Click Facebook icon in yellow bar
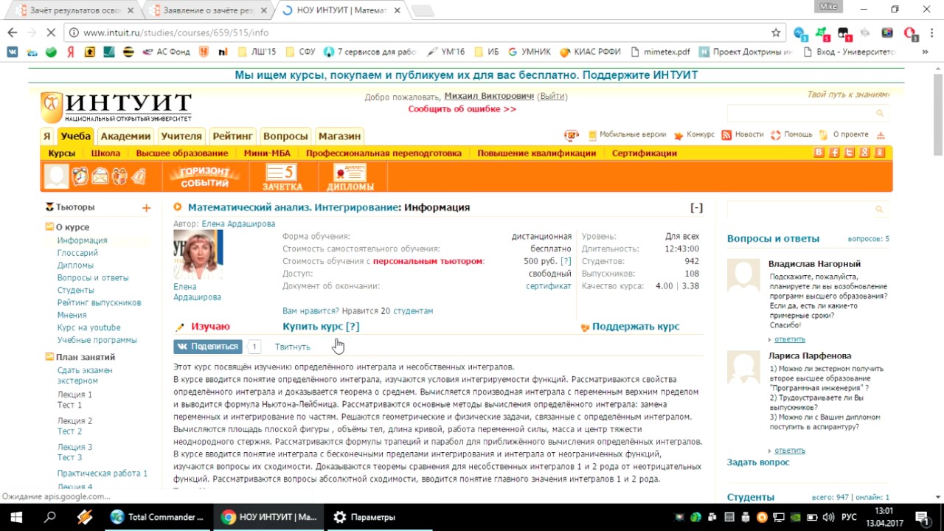Image resolution: width=944 pixels, height=531 pixels. (x=834, y=153)
